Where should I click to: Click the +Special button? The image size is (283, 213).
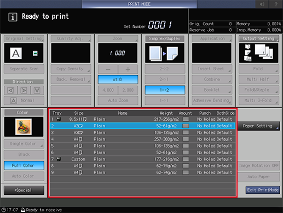(x=24, y=190)
